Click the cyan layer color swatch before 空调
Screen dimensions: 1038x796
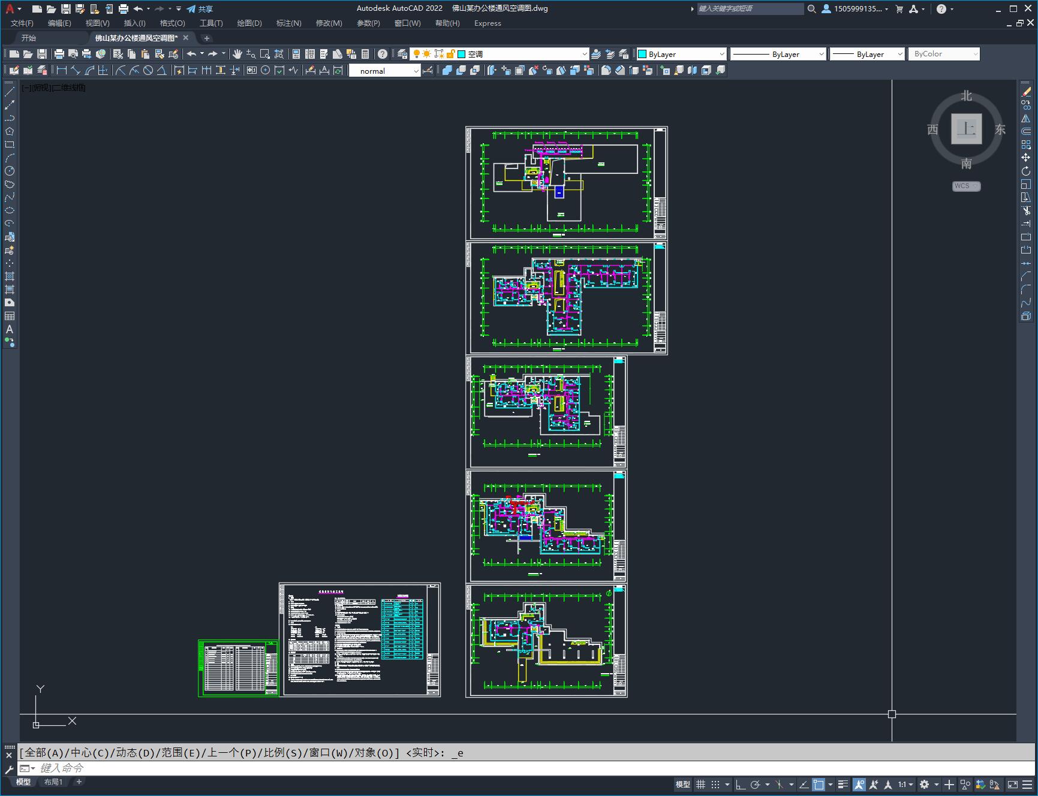[x=462, y=54]
